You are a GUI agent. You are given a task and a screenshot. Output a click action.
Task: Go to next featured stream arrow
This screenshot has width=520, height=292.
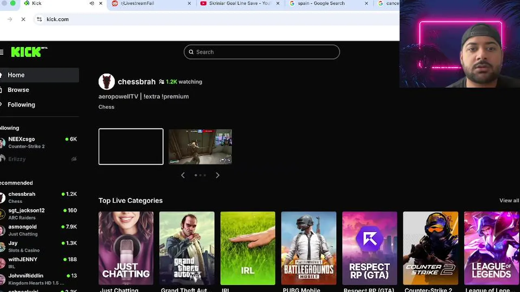click(x=217, y=175)
